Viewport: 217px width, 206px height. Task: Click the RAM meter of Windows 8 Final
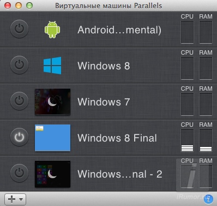point(206,140)
